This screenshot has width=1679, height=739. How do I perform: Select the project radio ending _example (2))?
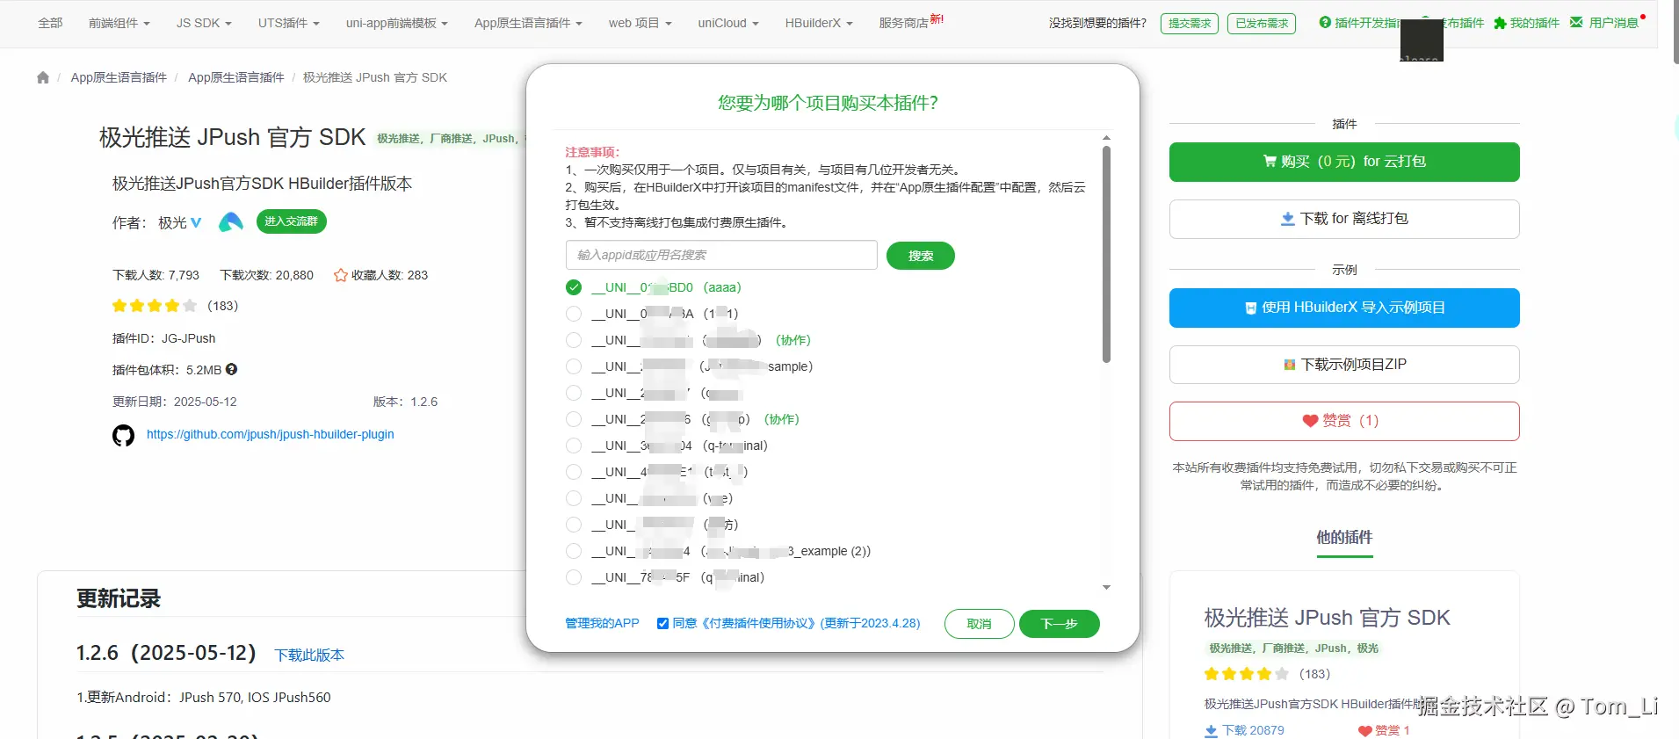tap(574, 551)
